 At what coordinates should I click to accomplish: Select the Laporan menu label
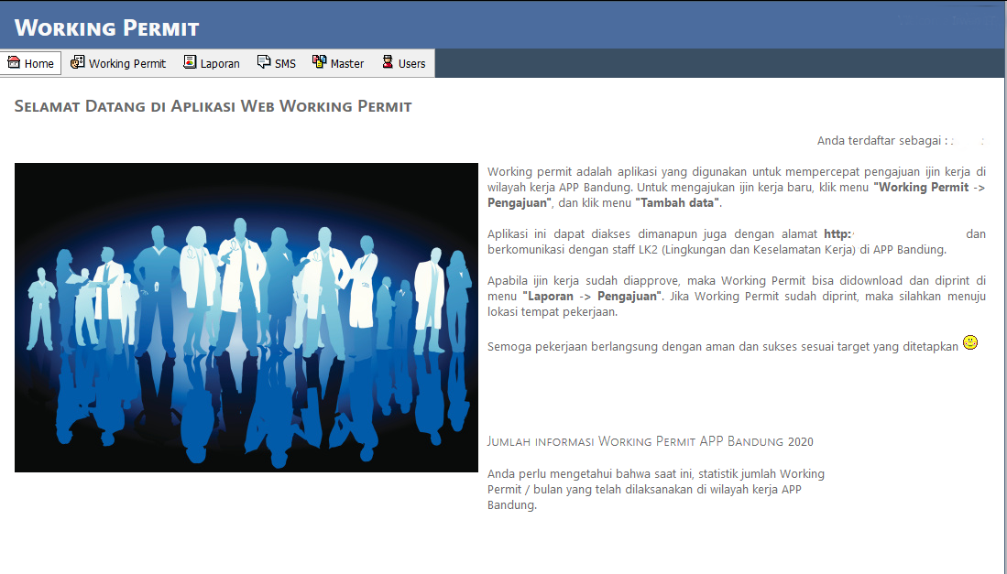pyautogui.click(x=220, y=64)
